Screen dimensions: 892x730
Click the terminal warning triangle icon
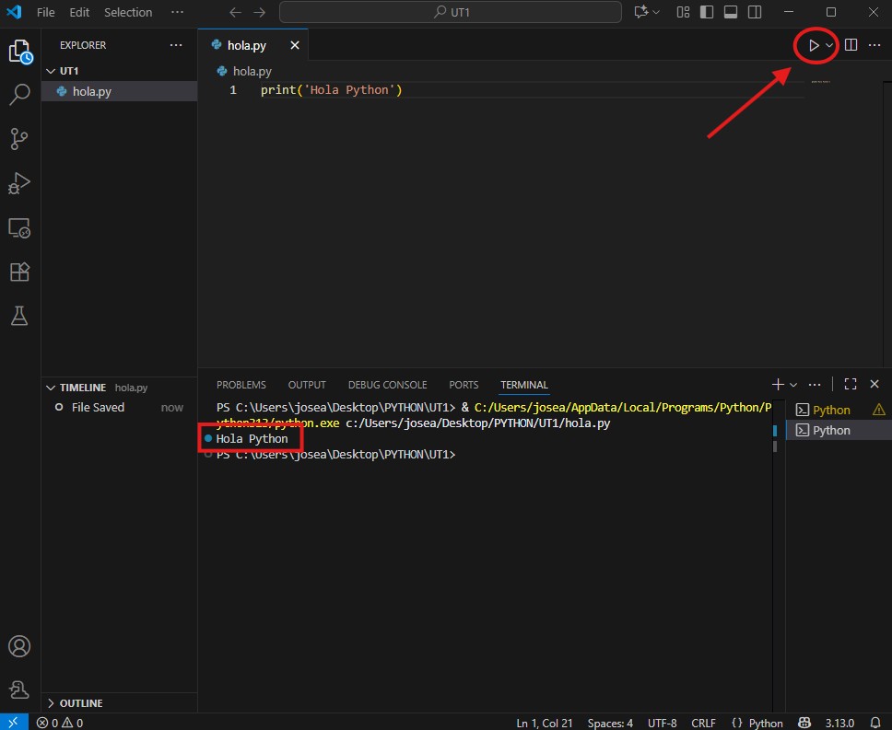tap(879, 410)
